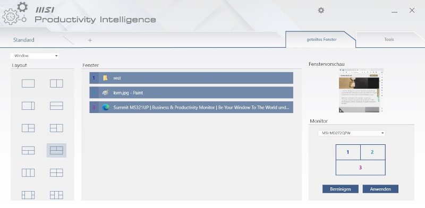This screenshot has height=208, width=425.
Task: Add a new profile with plus icon
Action: (x=90, y=40)
